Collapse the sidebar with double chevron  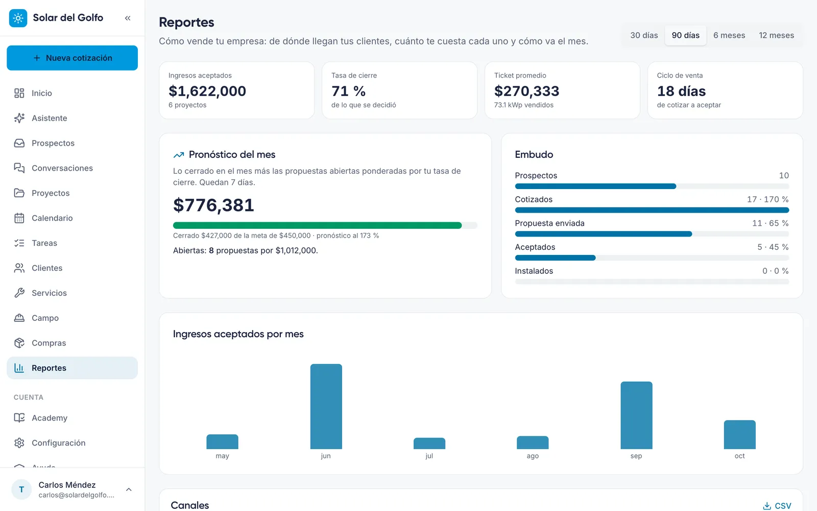(x=128, y=18)
